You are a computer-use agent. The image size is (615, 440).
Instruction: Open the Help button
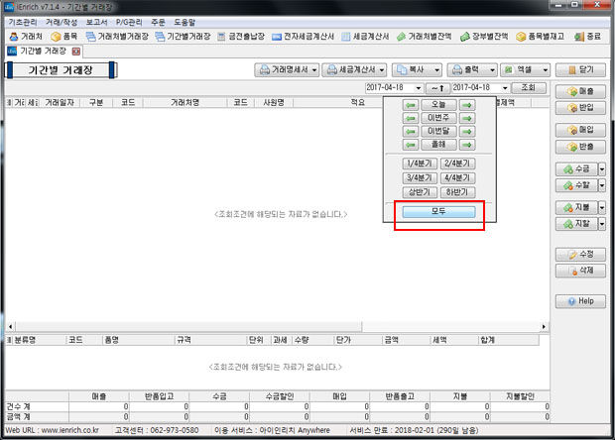[580, 300]
